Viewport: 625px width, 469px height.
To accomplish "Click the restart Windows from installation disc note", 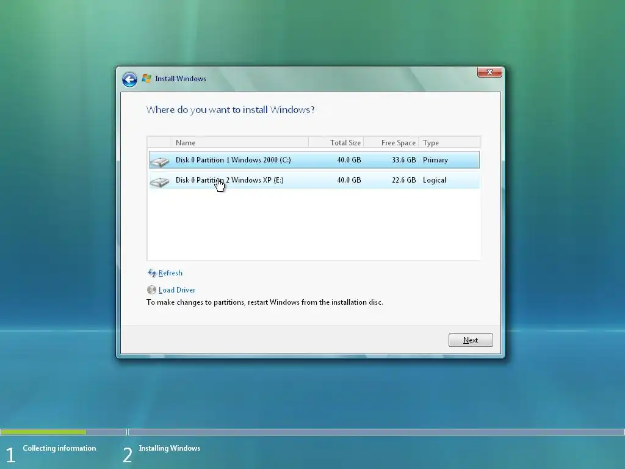I will pyautogui.click(x=265, y=302).
